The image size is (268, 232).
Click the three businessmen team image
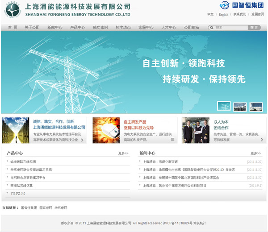196,130
